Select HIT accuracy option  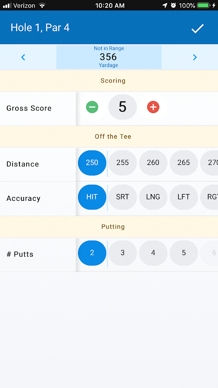coord(92,197)
